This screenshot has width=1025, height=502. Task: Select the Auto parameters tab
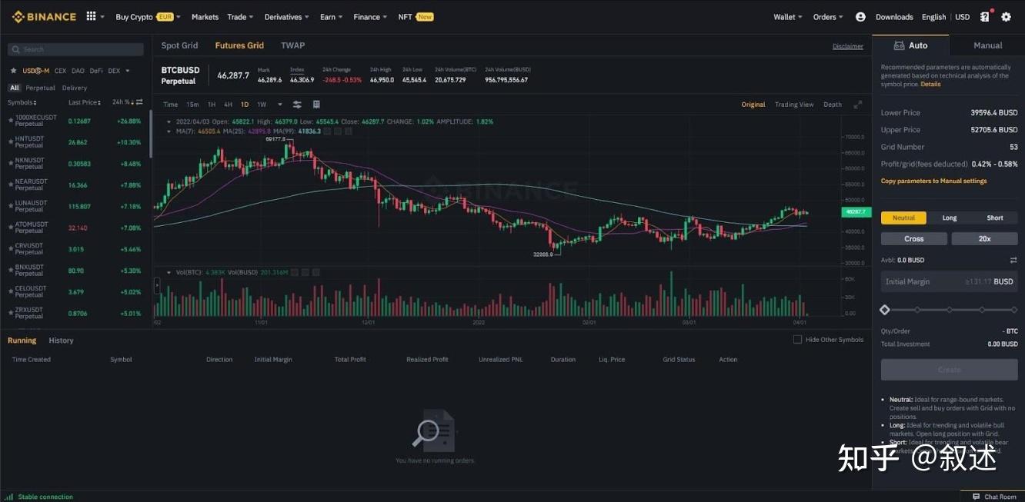[x=910, y=45]
